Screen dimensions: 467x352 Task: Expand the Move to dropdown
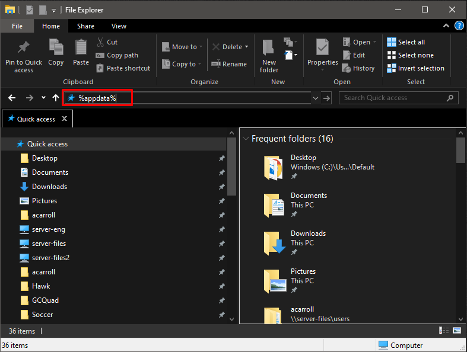(201, 47)
